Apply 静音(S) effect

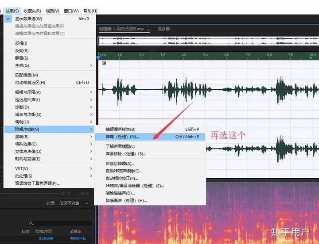coord(50,58)
